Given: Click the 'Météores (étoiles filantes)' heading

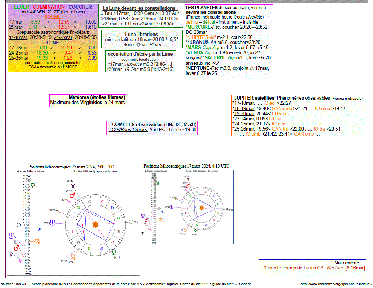Looking at the screenshot, I should [97, 97].
